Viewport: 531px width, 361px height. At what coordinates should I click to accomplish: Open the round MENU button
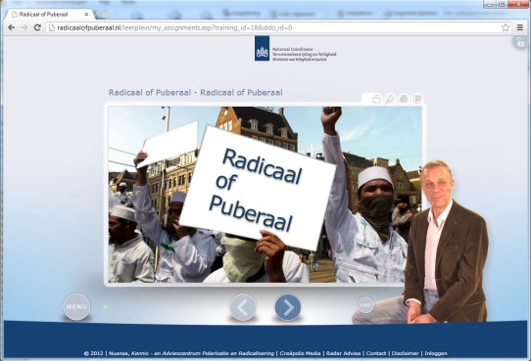pos(76,306)
